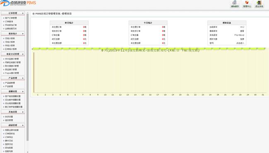Open 留言管理 in the sidebar
This screenshot has width=269, height=153.
click(x=9, y=120)
